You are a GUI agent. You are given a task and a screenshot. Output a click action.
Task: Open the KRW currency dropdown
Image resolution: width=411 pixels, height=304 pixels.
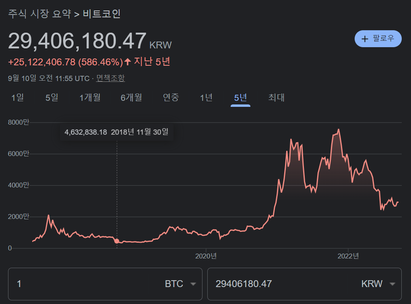click(378, 284)
